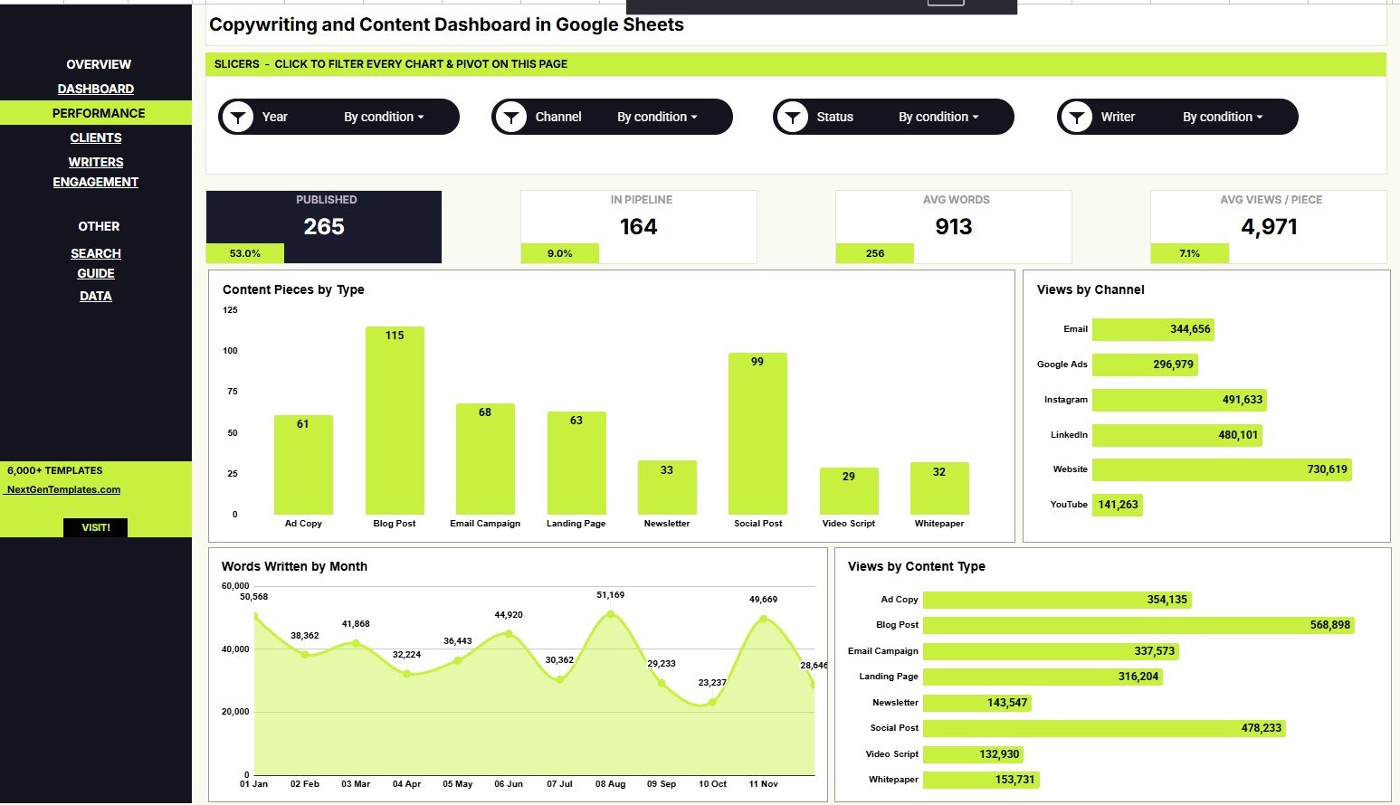Viewport: 1400px width, 805px height.
Task: Click the Blog Post bar labeled 115
Action: pyautogui.click(x=395, y=421)
